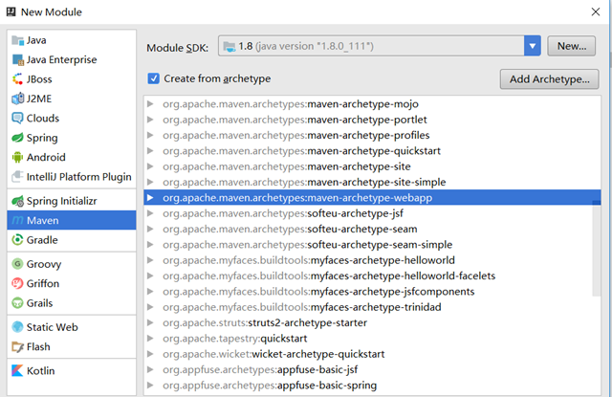The height and width of the screenshot is (397, 612).
Task: Click the J2ME icon
Action: click(17, 99)
